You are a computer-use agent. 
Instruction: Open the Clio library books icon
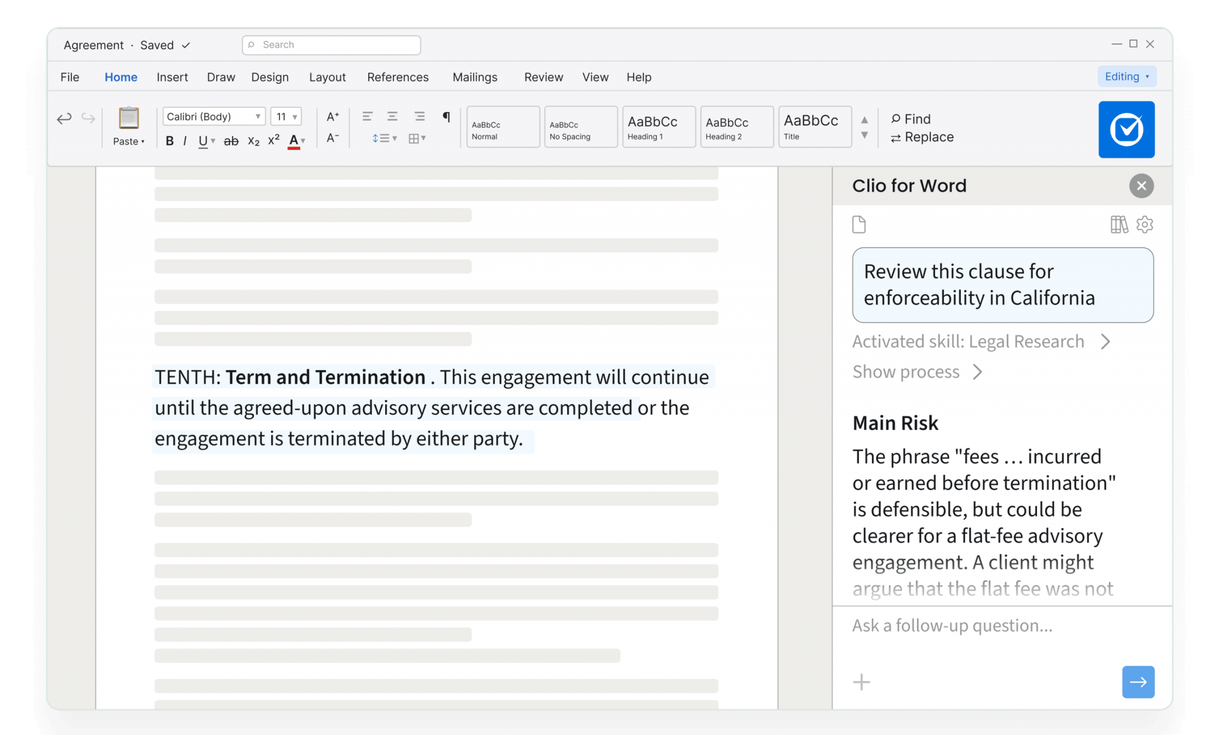[x=1119, y=225]
